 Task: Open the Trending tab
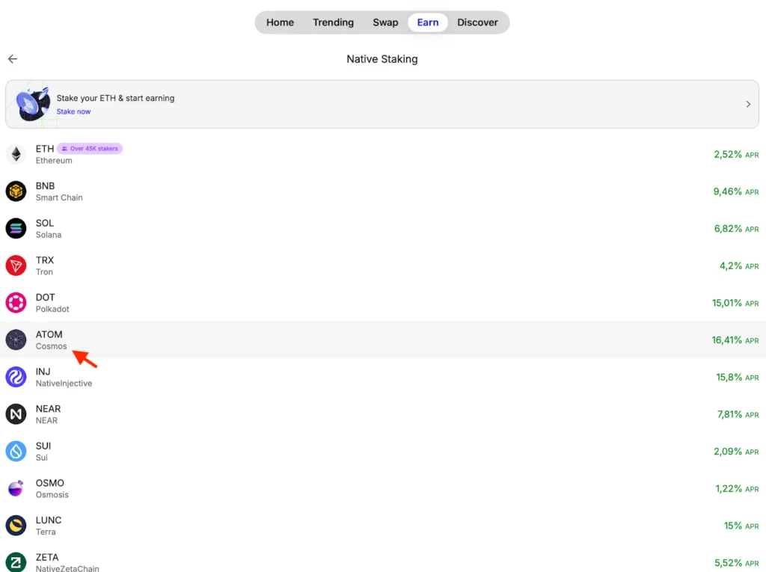[x=333, y=22]
